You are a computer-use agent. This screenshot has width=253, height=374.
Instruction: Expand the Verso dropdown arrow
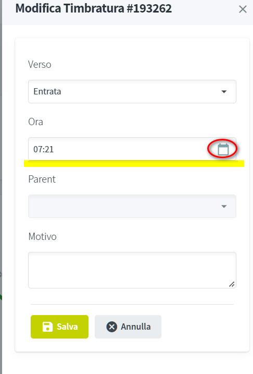[x=224, y=92]
